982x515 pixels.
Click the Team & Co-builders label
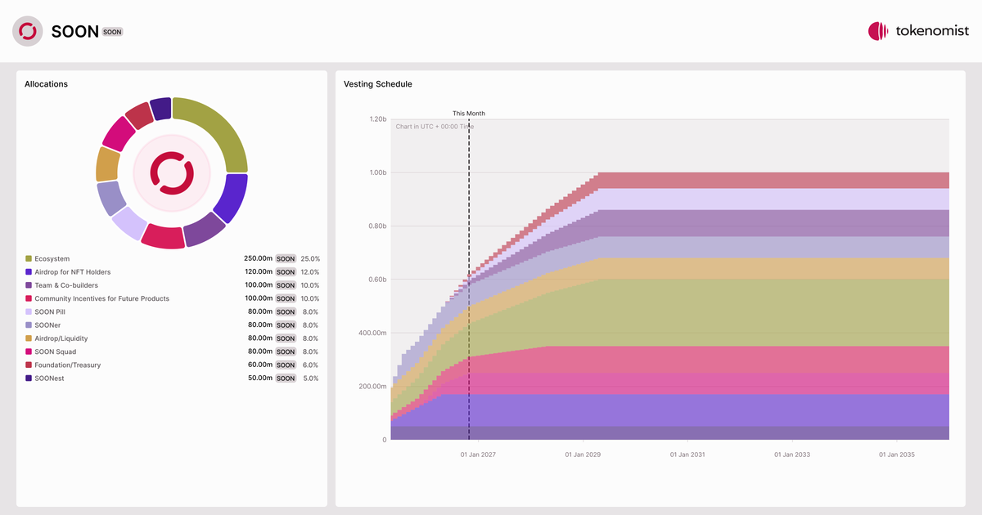click(x=66, y=285)
